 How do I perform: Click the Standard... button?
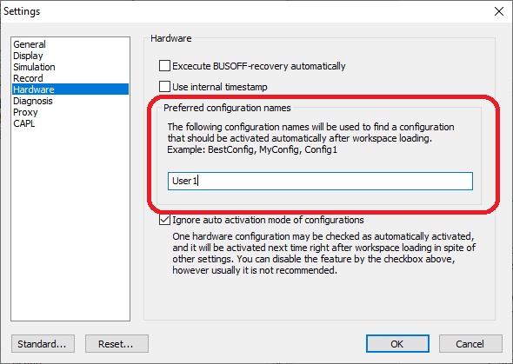tap(43, 343)
